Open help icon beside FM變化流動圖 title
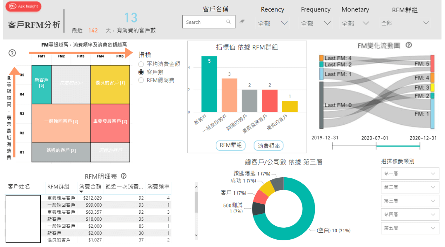 coord(409,45)
